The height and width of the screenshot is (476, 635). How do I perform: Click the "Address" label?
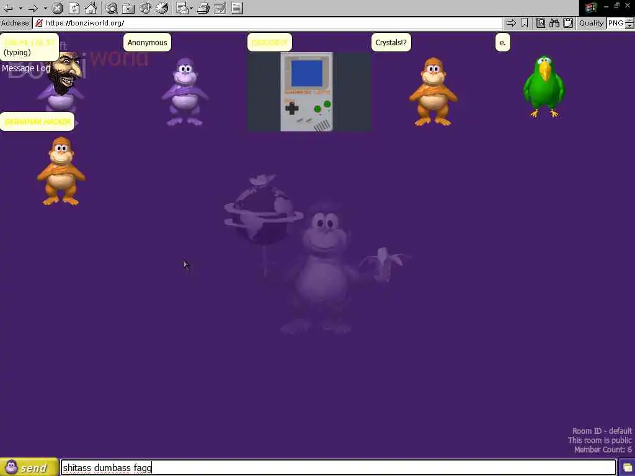[15, 23]
